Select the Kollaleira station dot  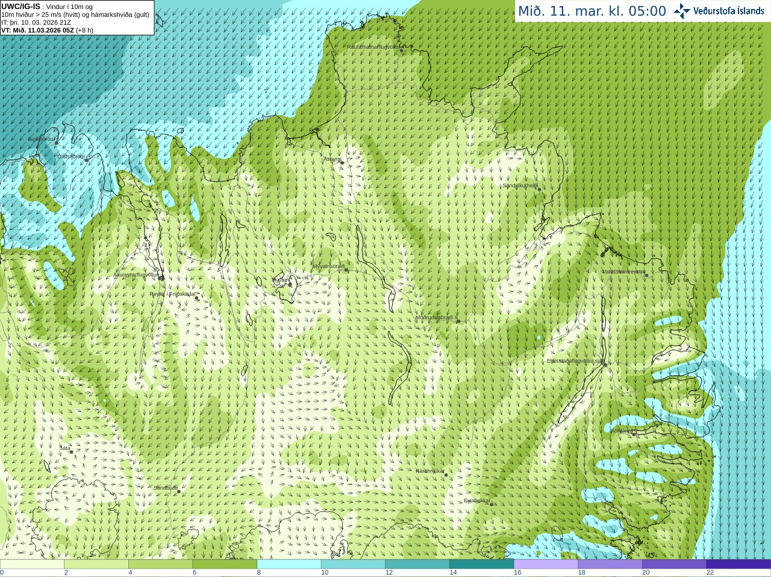tap(634, 434)
